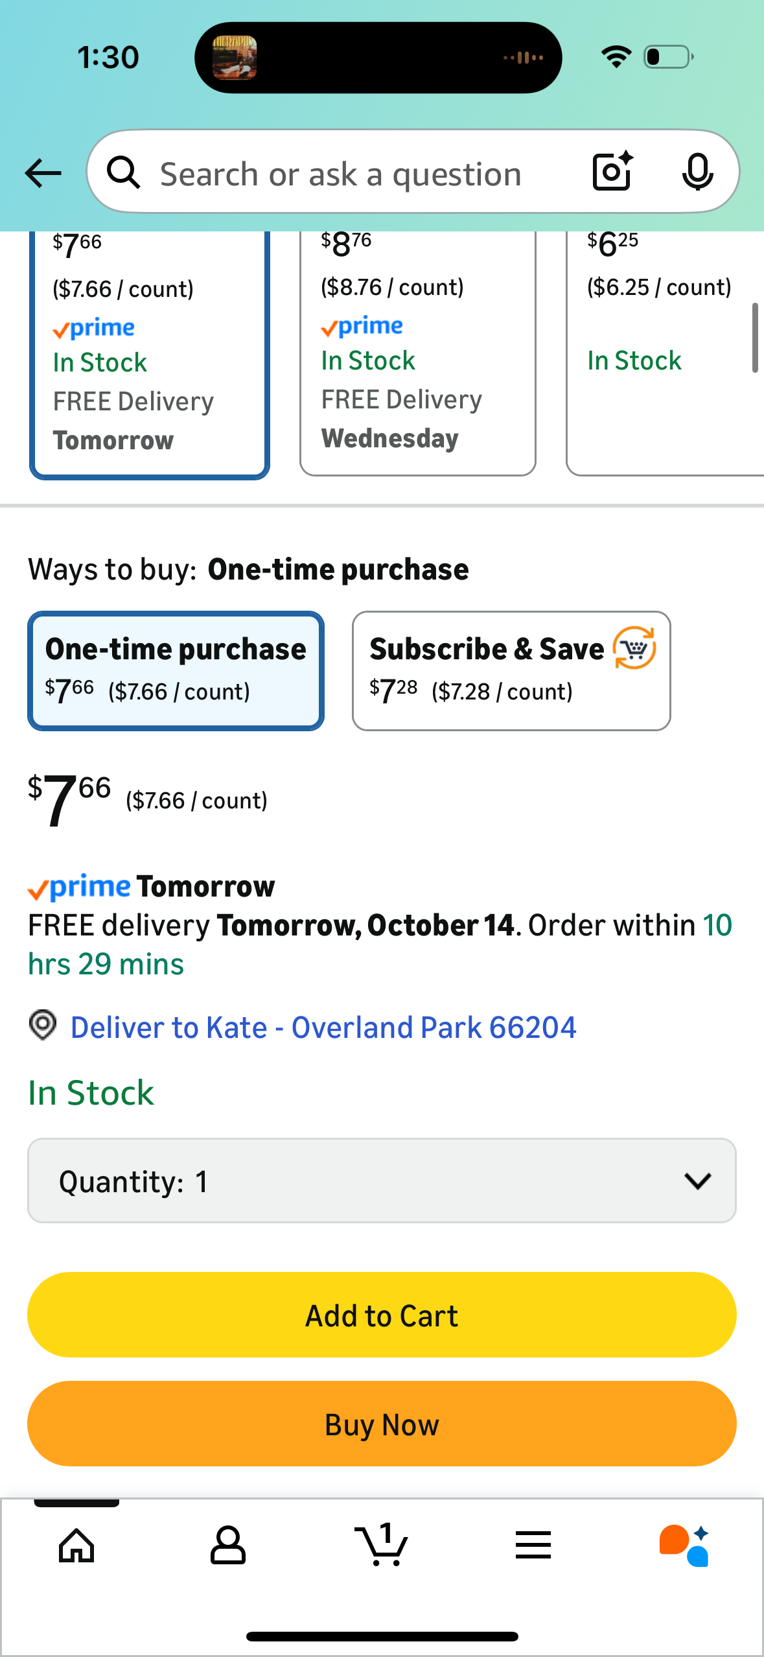Open the hamburger menu icon

tap(533, 1545)
